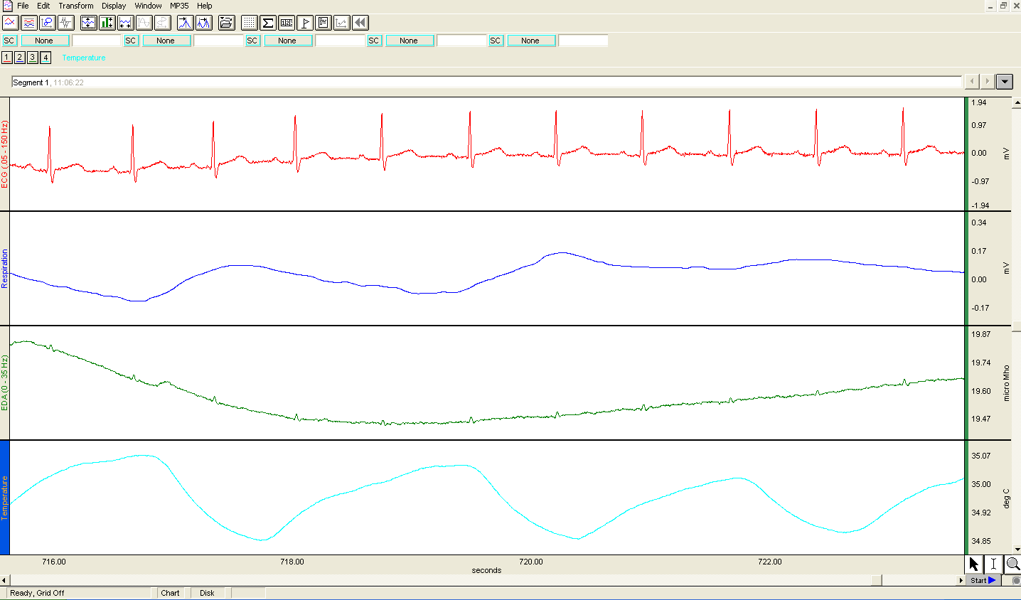Click vertical scrollbar down arrow
Viewport: 1021px width, 600px height.
[x=1017, y=550]
